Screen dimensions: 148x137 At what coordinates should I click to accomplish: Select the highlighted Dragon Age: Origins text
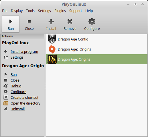(x=74, y=59)
